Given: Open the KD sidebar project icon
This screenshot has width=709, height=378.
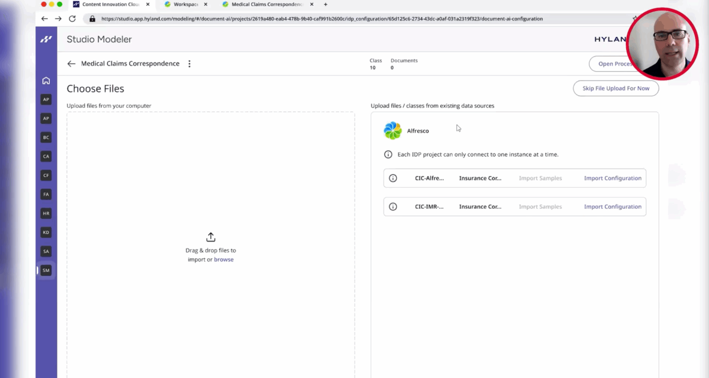Looking at the screenshot, I should pyautogui.click(x=46, y=233).
